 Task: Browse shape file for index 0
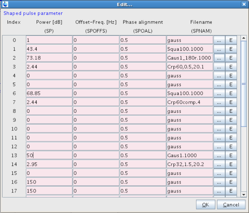[x=219, y=40]
